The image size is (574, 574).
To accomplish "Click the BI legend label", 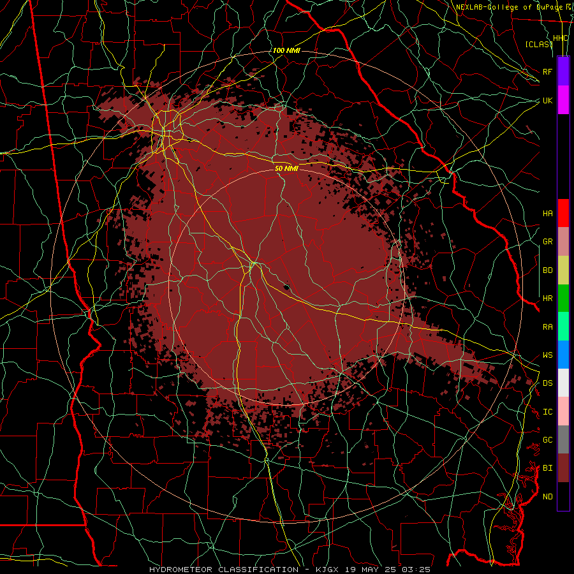I will point(547,468).
